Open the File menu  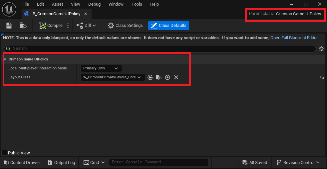tap(25, 4)
